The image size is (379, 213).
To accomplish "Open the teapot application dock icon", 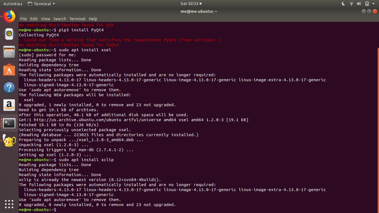I will (9, 140).
